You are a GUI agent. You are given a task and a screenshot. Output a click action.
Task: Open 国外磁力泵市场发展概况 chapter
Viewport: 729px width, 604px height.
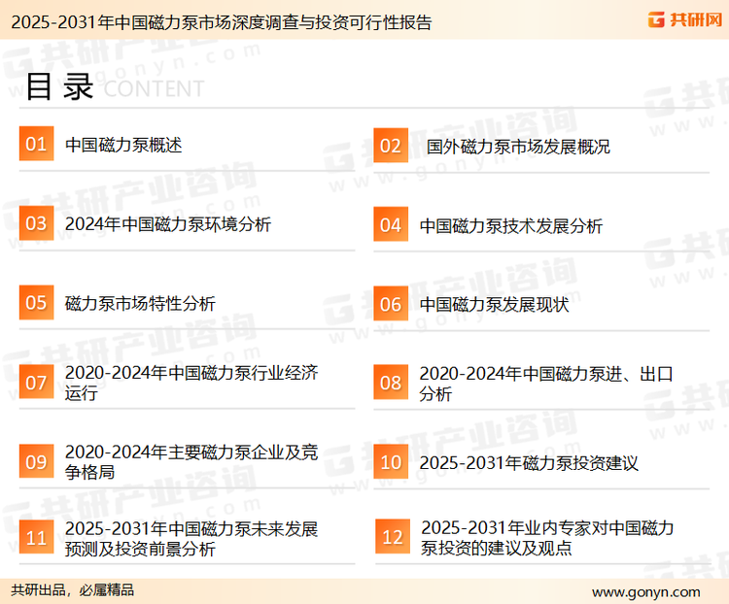pos(518,147)
